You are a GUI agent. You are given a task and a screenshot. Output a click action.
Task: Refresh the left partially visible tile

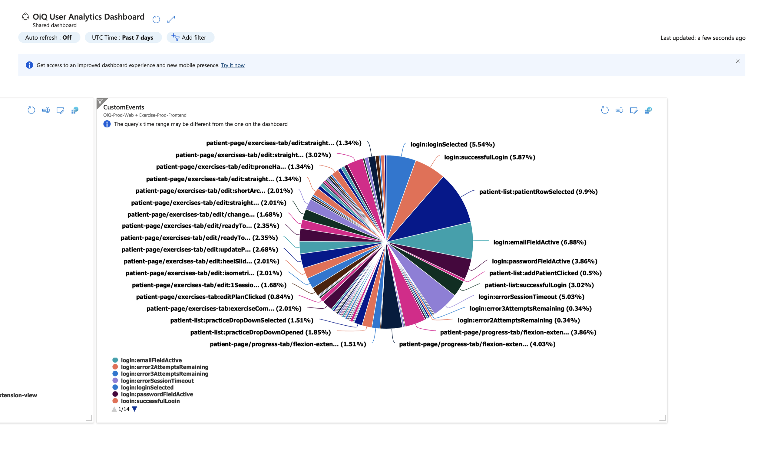tap(31, 110)
